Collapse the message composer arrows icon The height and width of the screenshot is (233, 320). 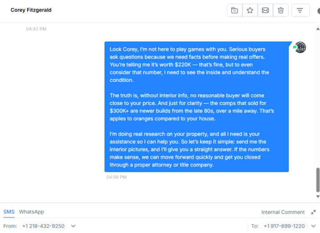pos(313,212)
